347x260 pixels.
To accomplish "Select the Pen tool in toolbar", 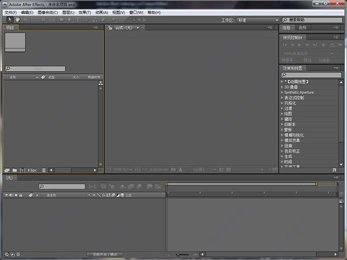I will (69, 20).
